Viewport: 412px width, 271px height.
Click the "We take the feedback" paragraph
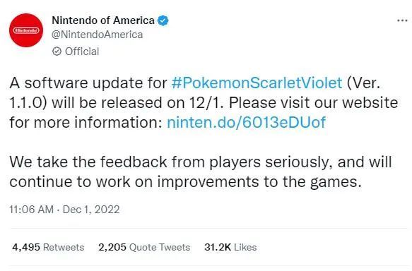point(201,171)
